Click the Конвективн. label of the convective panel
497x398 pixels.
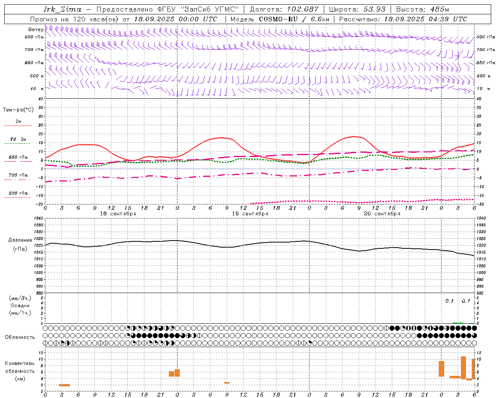point(20,363)
